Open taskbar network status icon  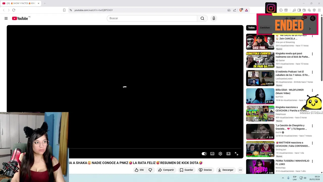click(301, 178)
